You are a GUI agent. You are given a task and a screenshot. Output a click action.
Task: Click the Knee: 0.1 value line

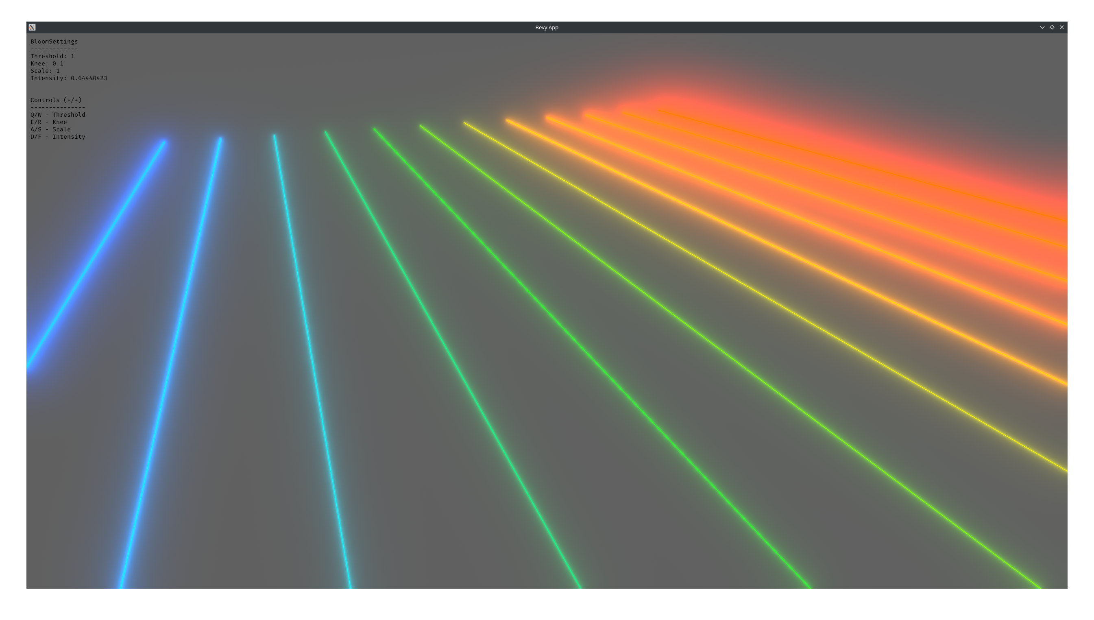(x=47, y=63)
